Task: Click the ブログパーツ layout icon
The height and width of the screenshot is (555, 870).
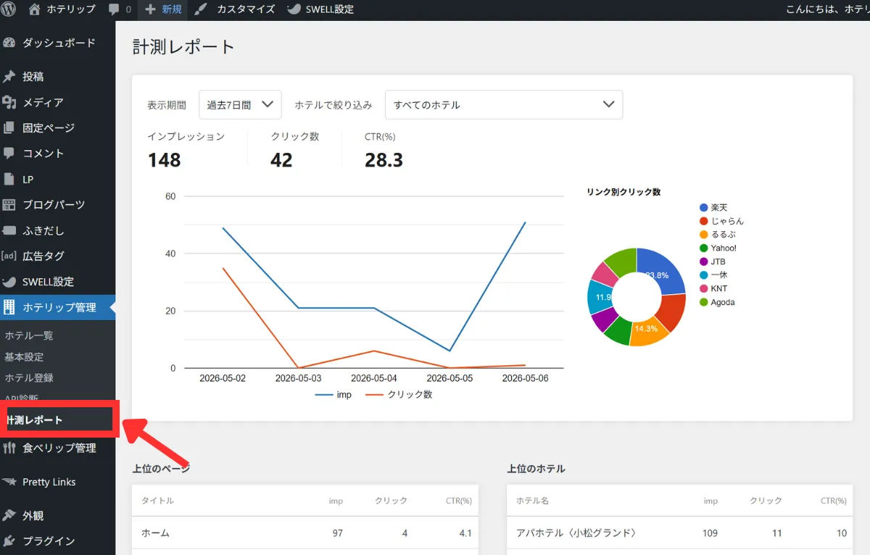Action: point(9,204)
